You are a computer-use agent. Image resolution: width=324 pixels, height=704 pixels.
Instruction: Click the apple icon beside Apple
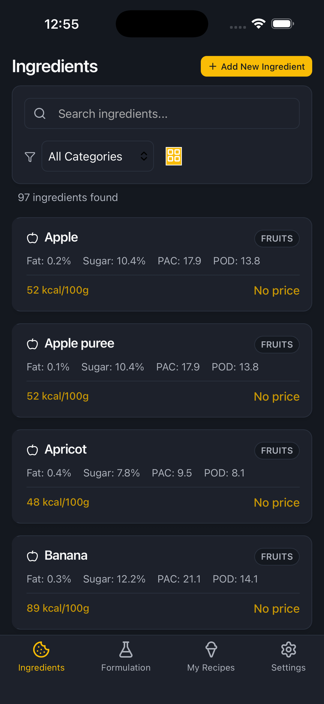32,238
